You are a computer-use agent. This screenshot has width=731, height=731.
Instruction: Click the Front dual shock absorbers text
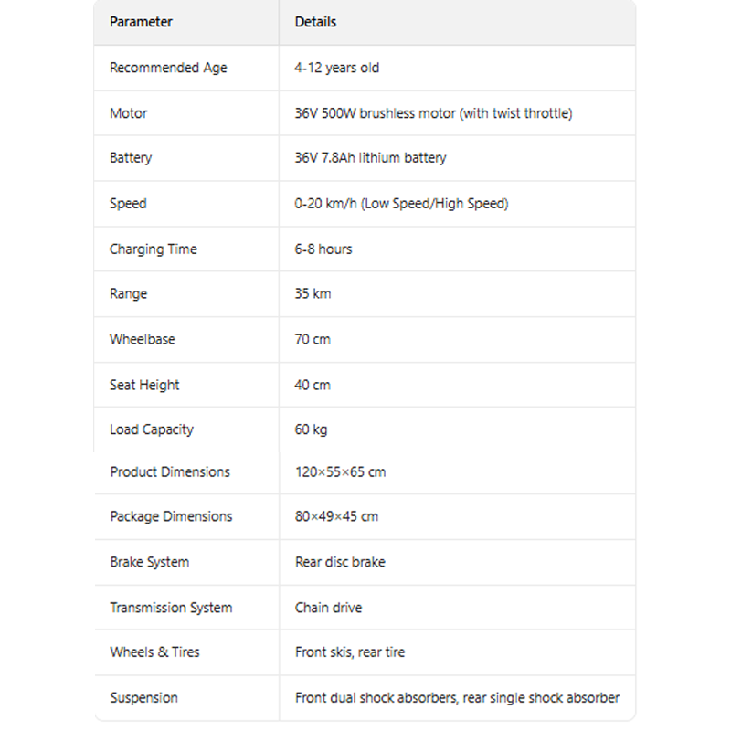point(375,698)
